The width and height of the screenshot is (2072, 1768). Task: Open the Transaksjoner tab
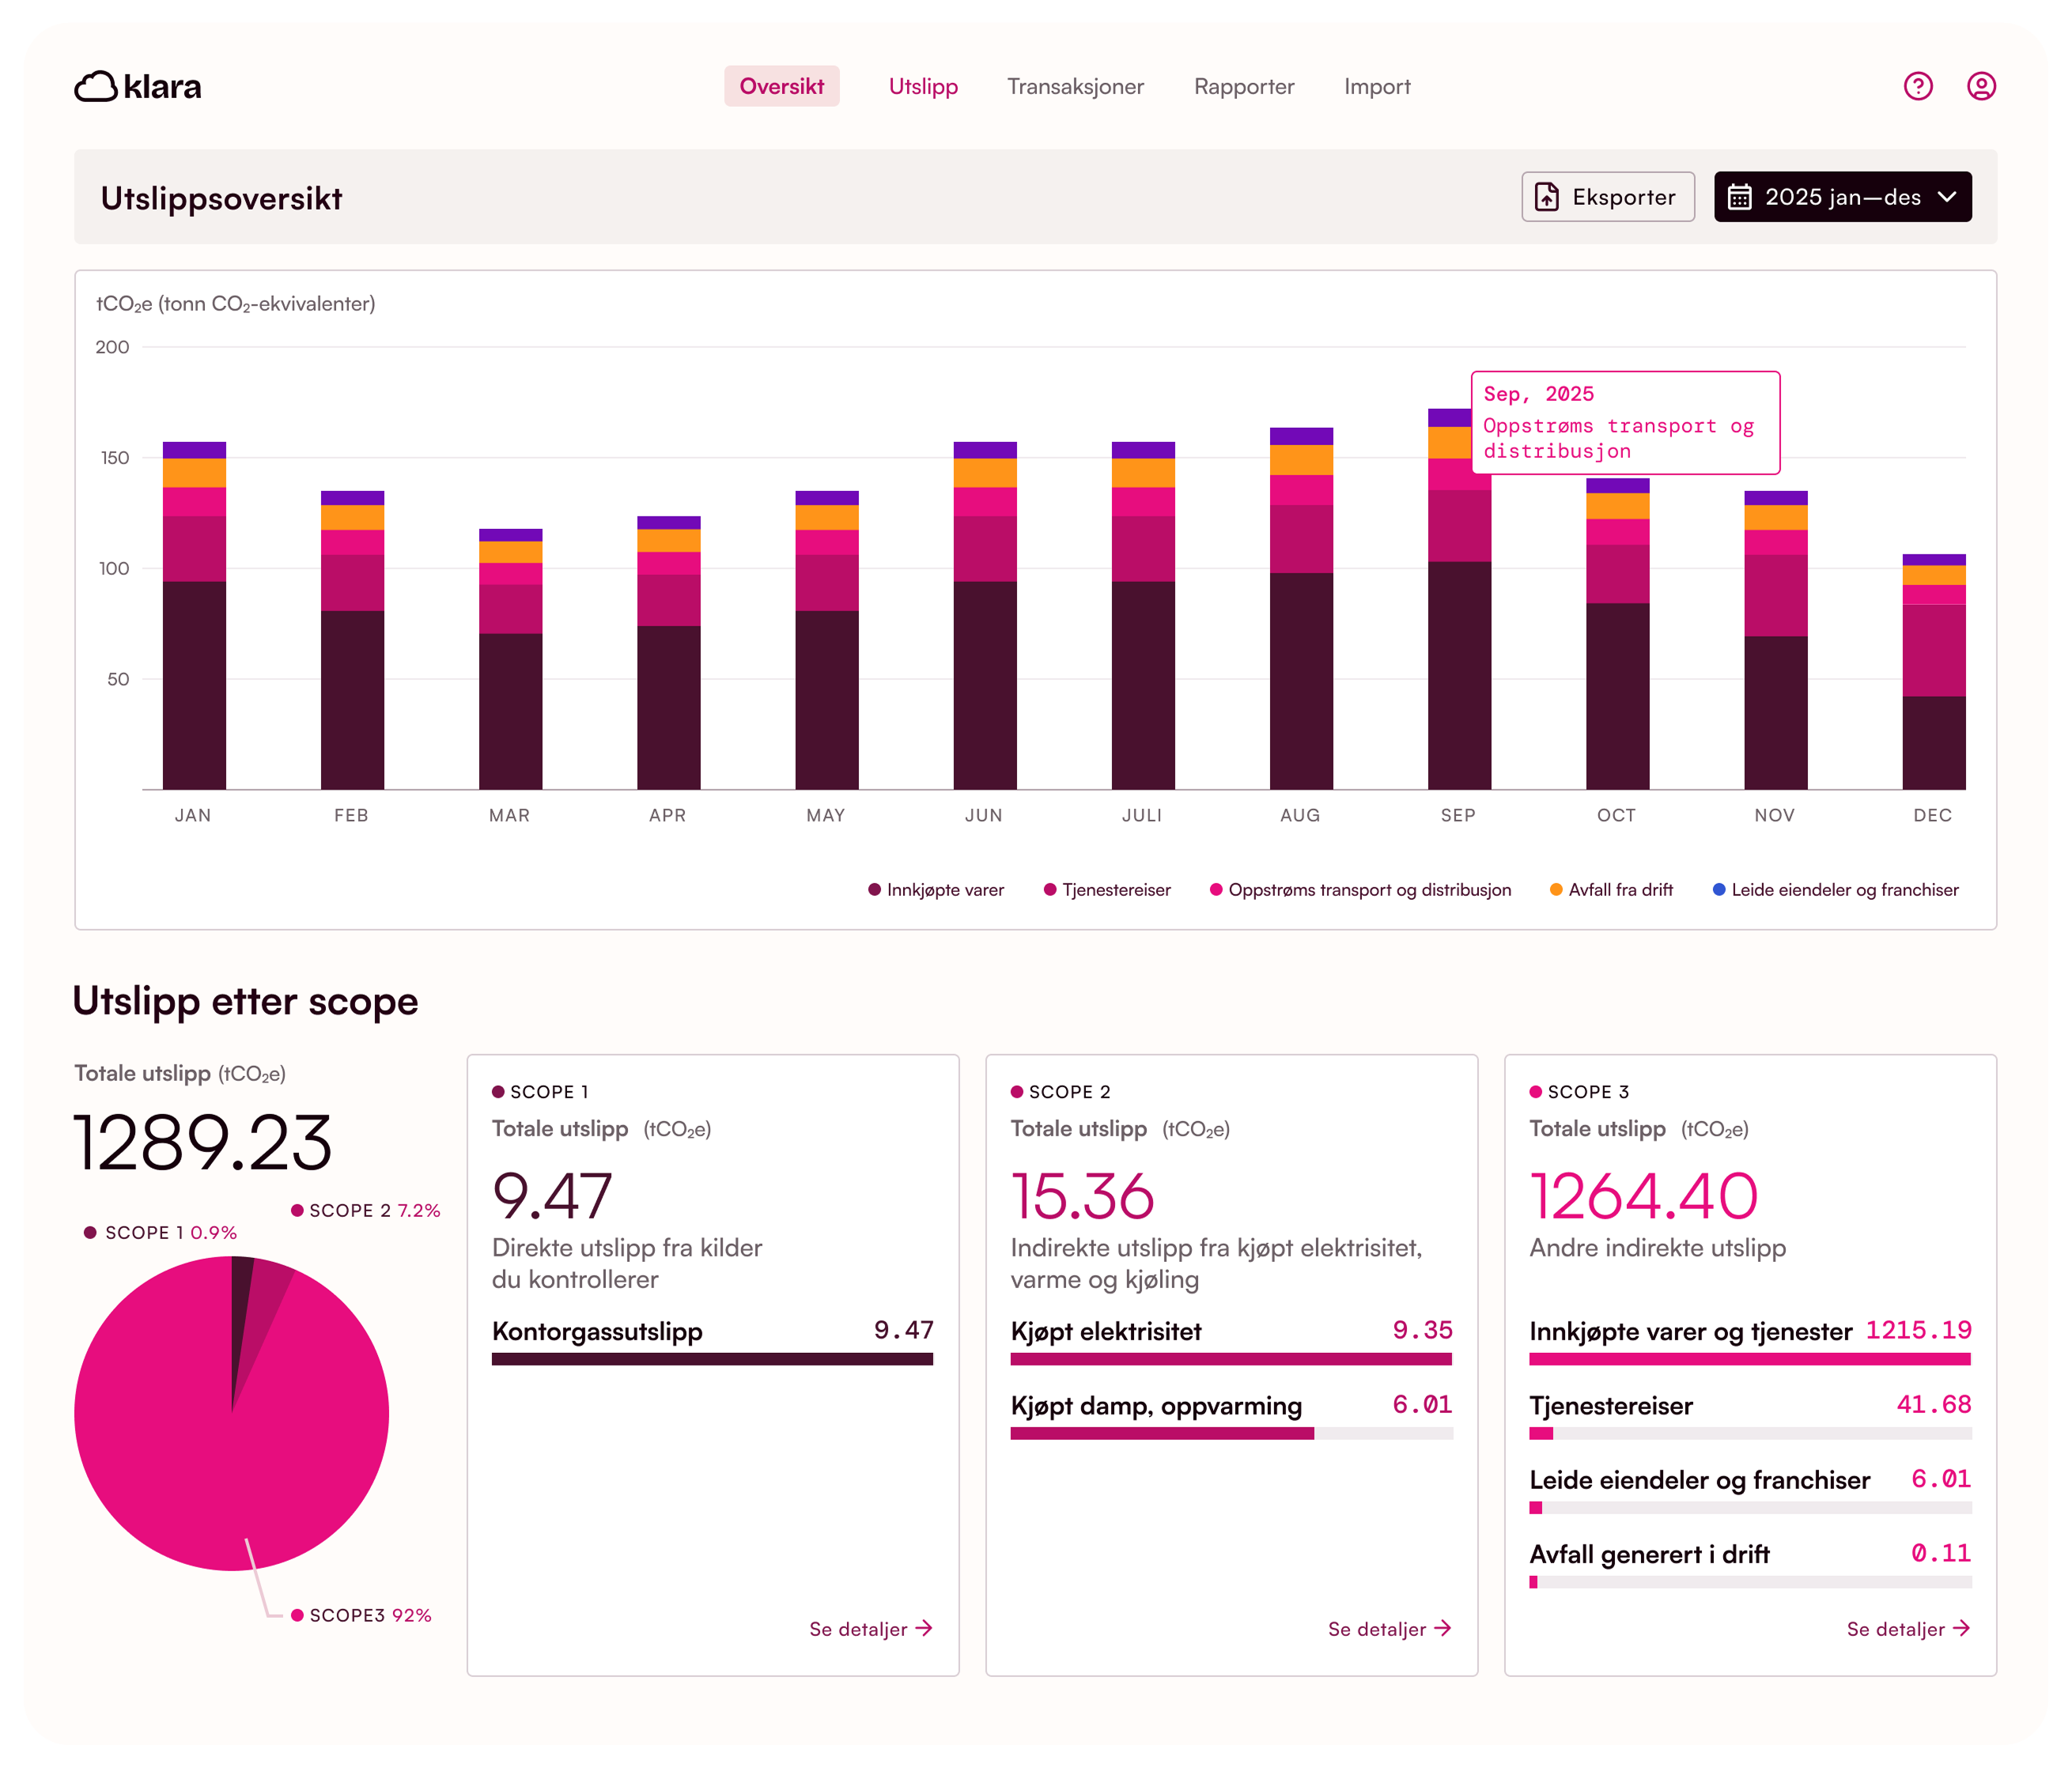click(x=1075, y=87)
